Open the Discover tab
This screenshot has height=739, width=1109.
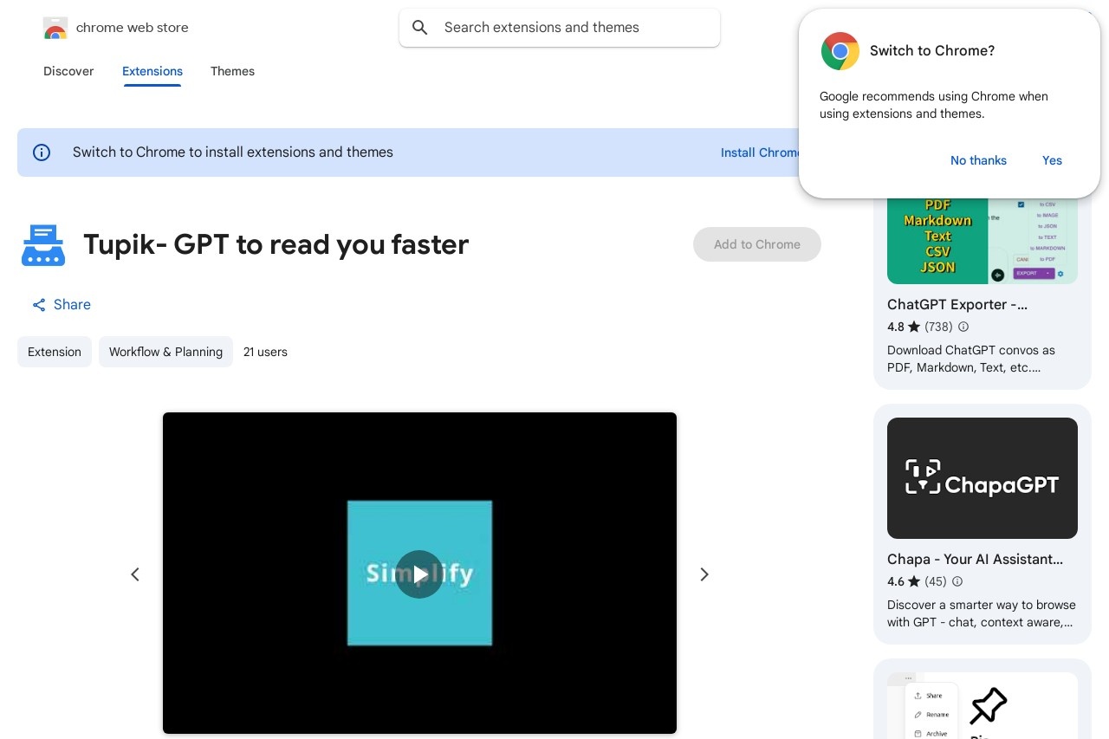coord(68,71)
